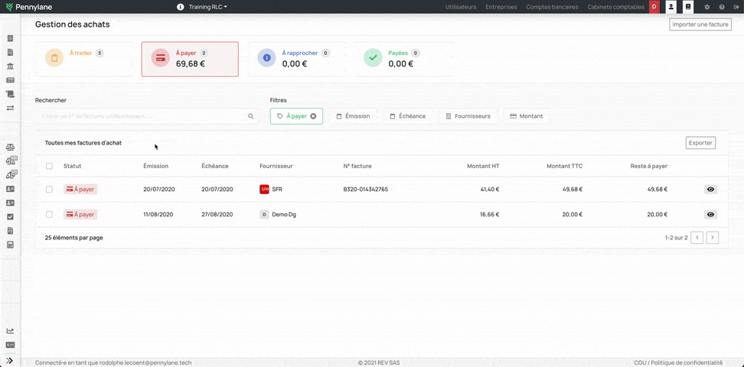The width and height of the screenshot is (744, 367).
Task: Click inside the invoice search field
Action: tap(142, 116)
